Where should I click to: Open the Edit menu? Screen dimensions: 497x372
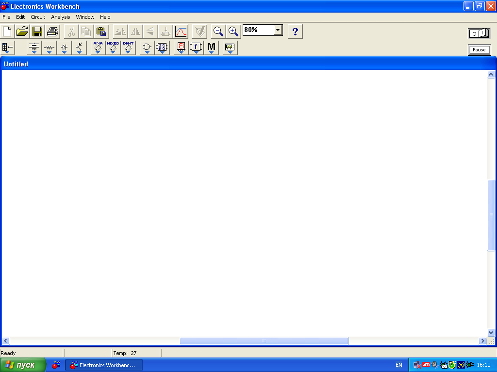point(20,17)
